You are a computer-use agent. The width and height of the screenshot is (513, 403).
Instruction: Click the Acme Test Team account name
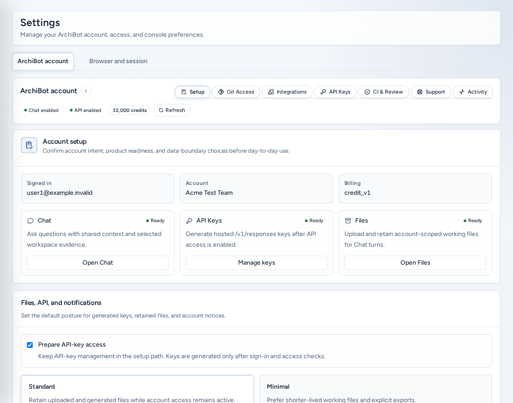[x=209, y=193]
